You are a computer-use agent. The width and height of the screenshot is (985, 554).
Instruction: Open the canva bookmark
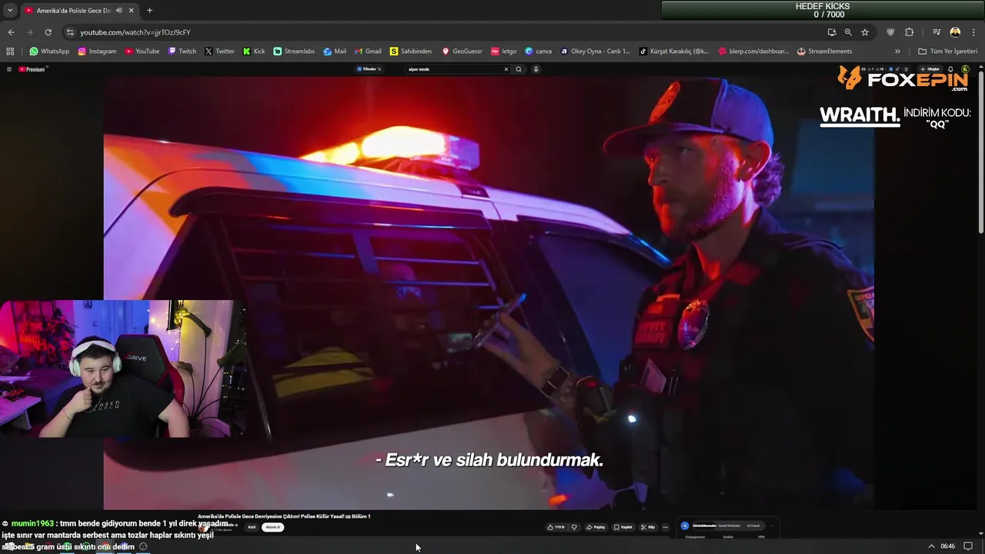click(539, 52)
